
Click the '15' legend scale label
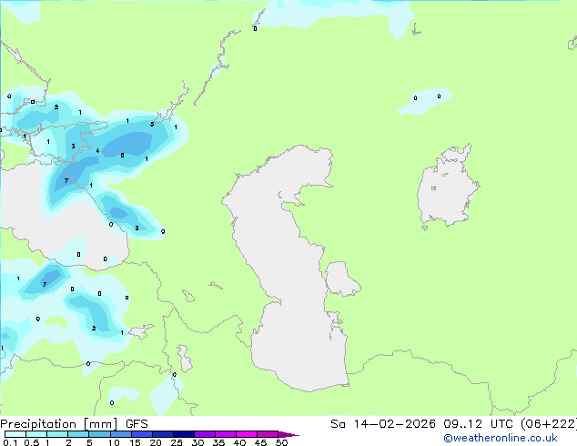coord(135,442)
